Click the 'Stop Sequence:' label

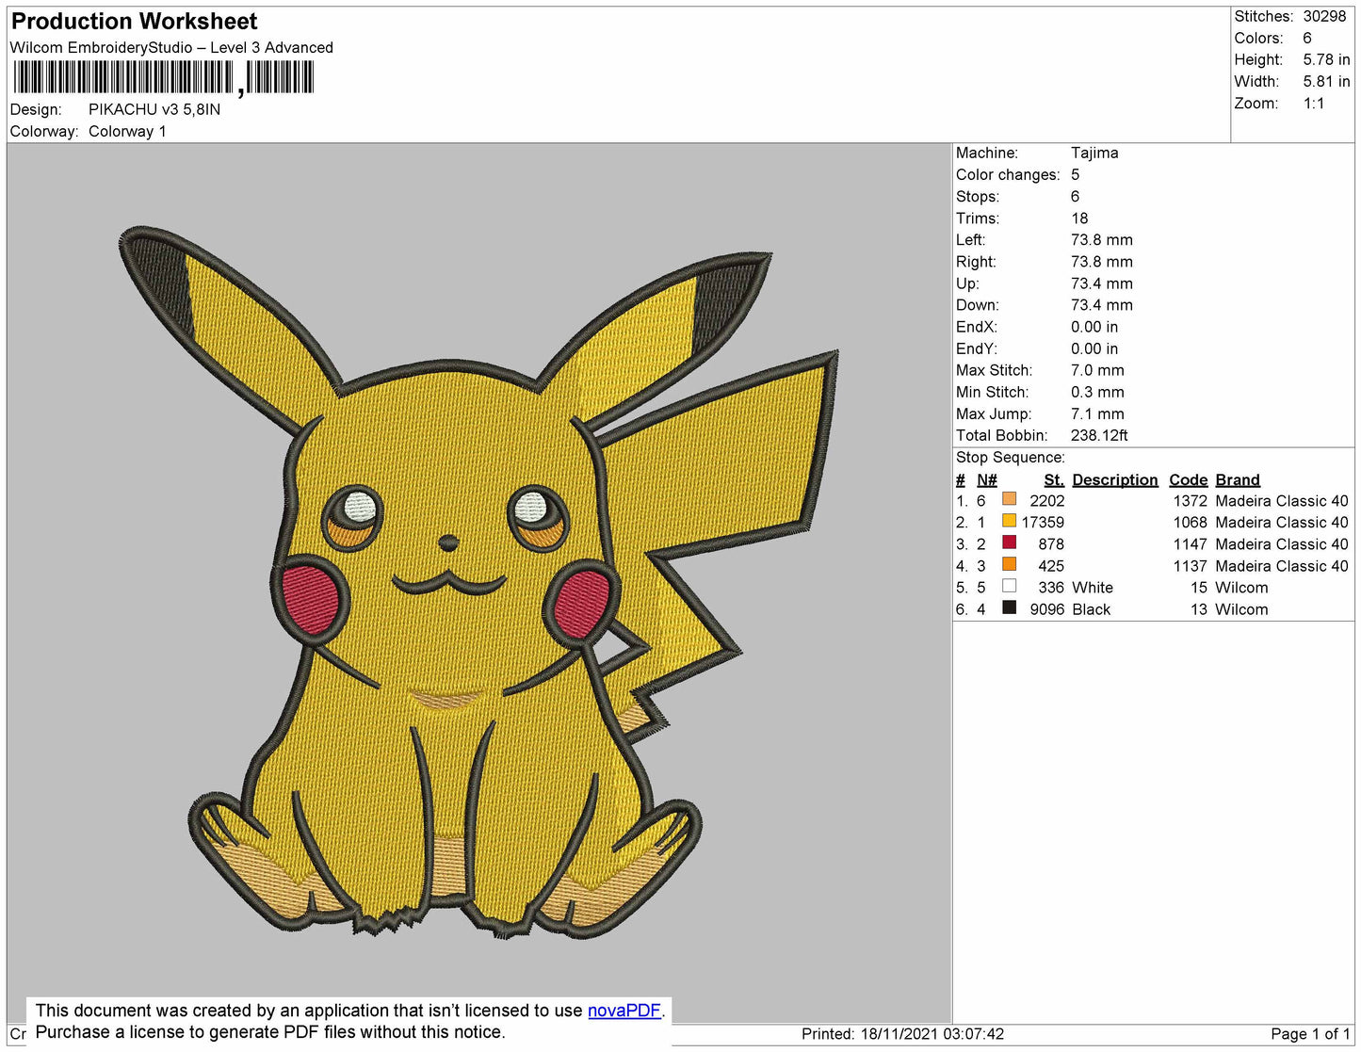coord(1011,457)
